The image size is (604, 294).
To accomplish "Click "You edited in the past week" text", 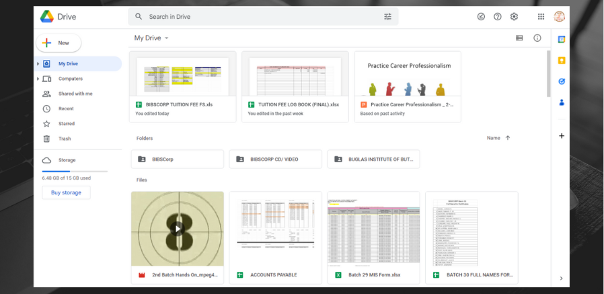I will point(275,114).
